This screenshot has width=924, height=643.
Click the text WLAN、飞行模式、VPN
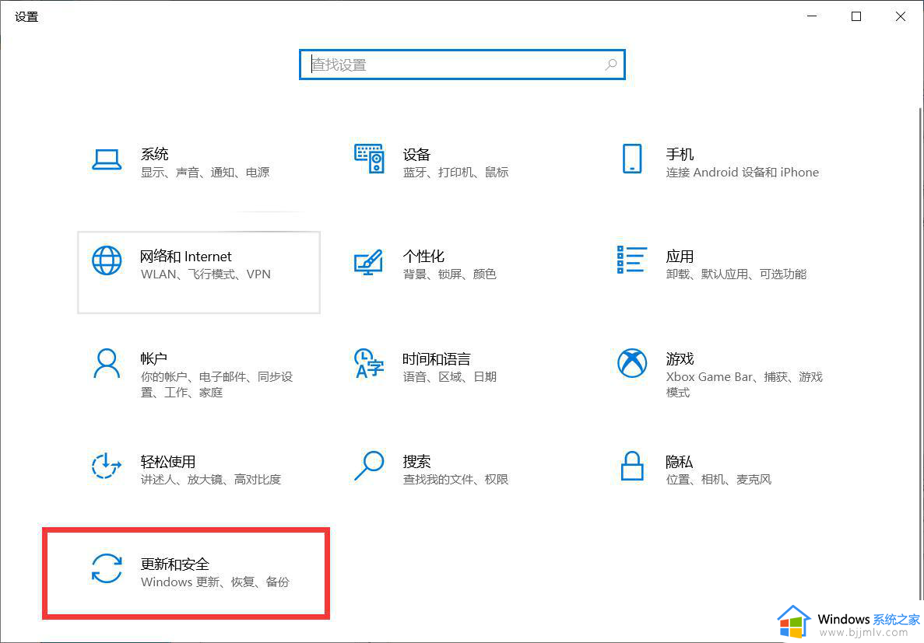206,274
